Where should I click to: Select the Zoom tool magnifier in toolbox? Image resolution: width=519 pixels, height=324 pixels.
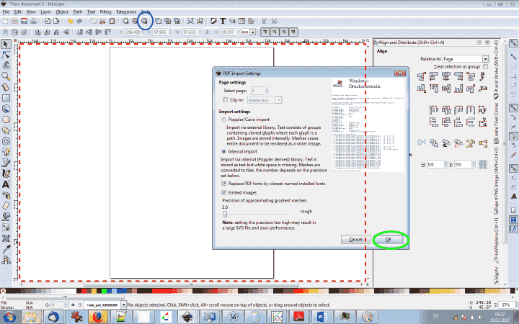pos(6,75)
